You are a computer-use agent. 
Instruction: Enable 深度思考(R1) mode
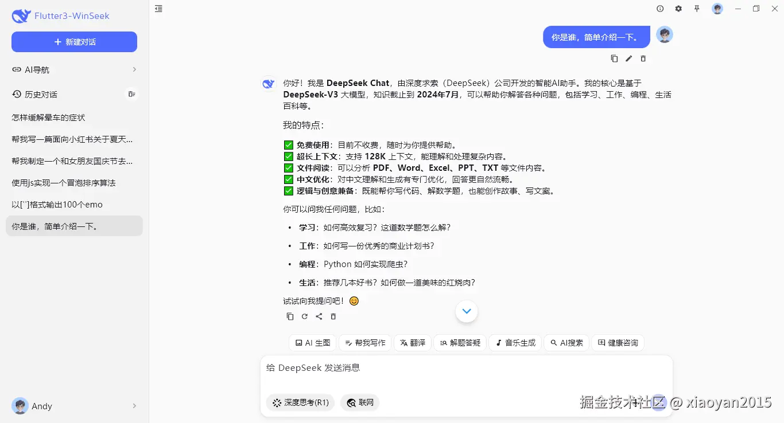pos(300,402)
